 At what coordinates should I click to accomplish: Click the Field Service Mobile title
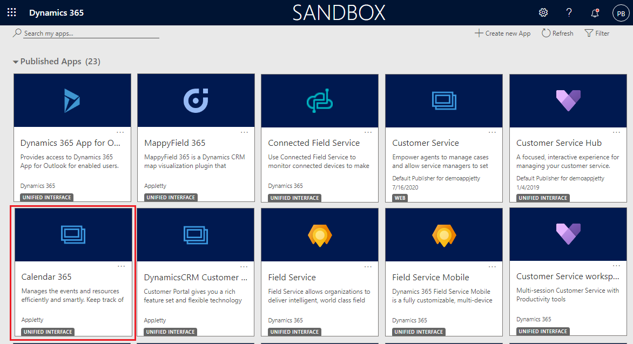coord(430,278)
